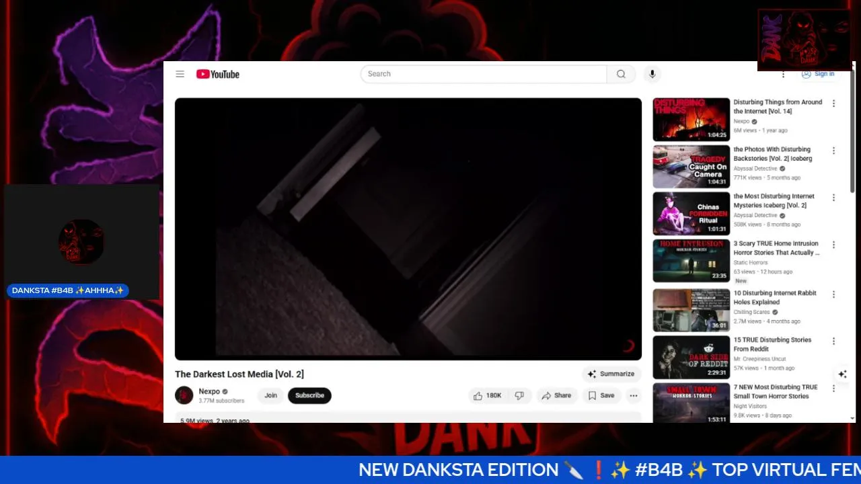Click 'Night Visitors' channel name

point(750,407)
